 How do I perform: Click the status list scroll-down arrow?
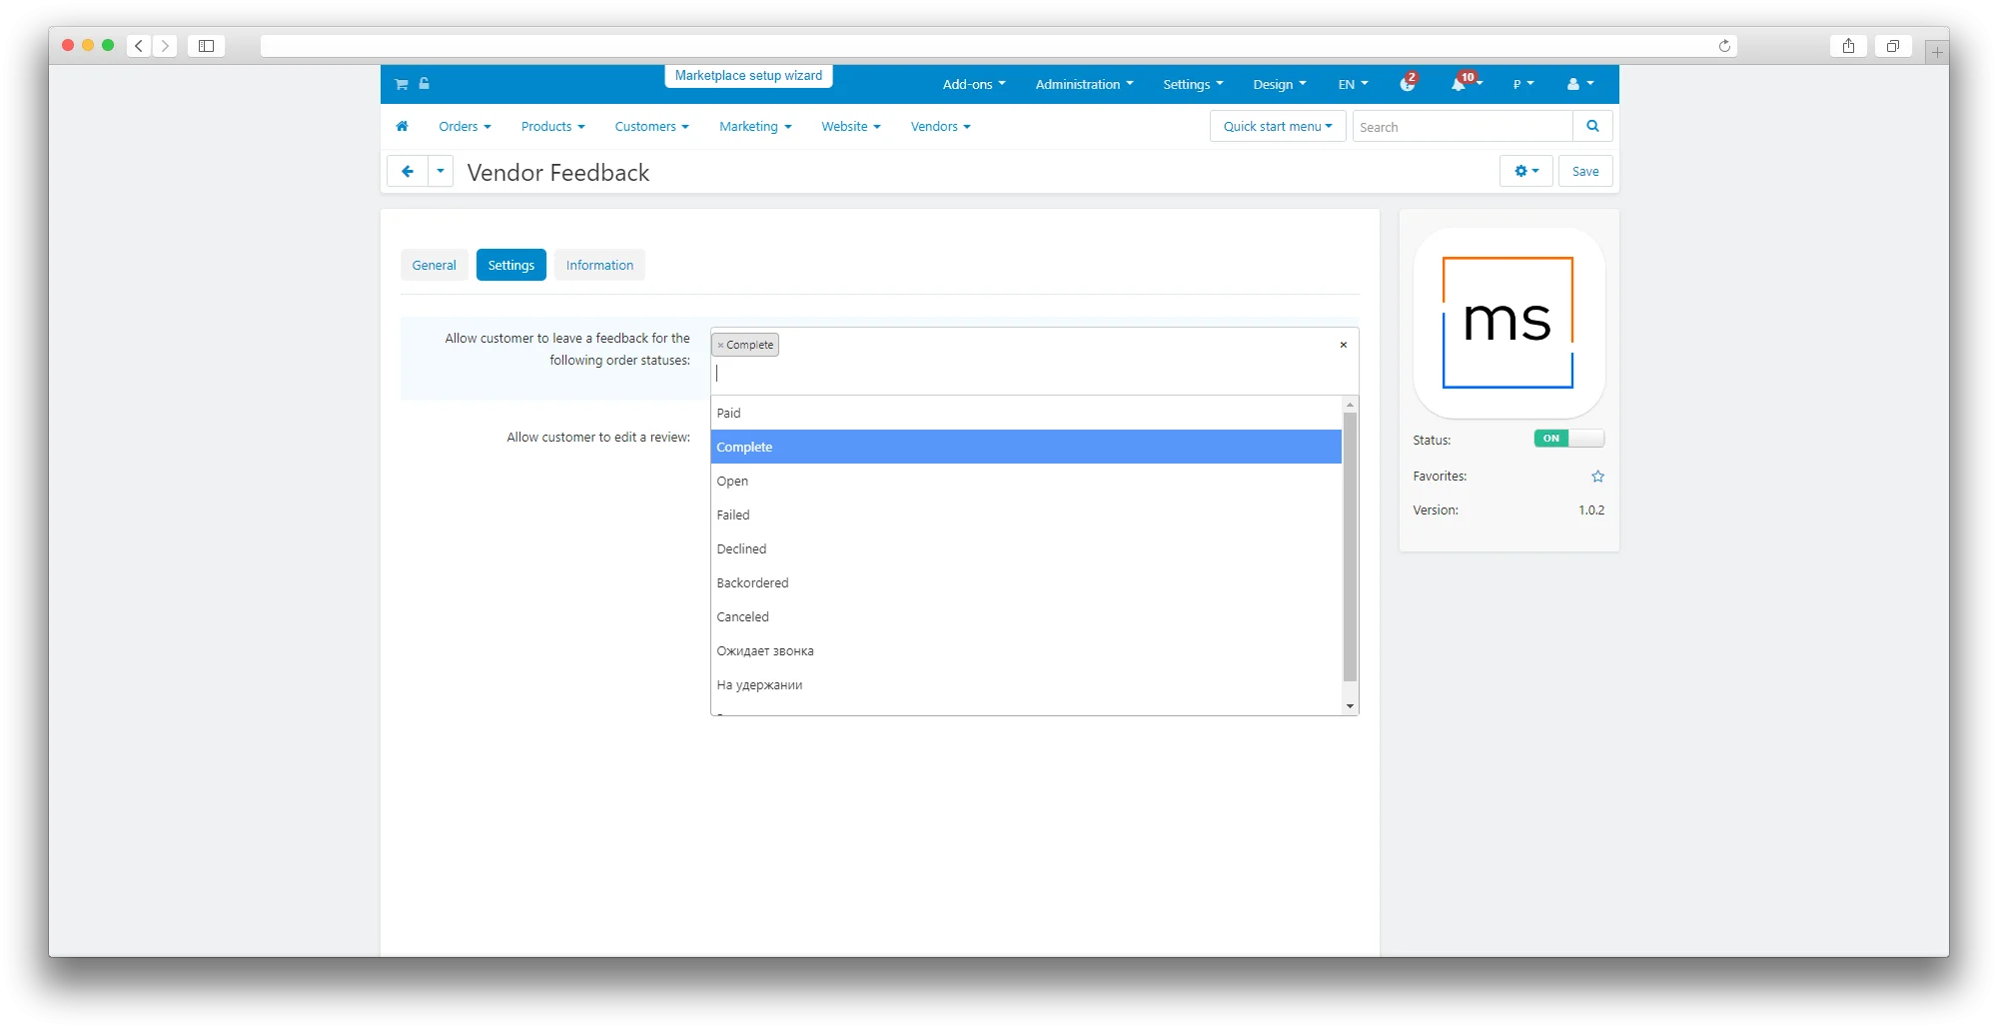pos(1350,706)
